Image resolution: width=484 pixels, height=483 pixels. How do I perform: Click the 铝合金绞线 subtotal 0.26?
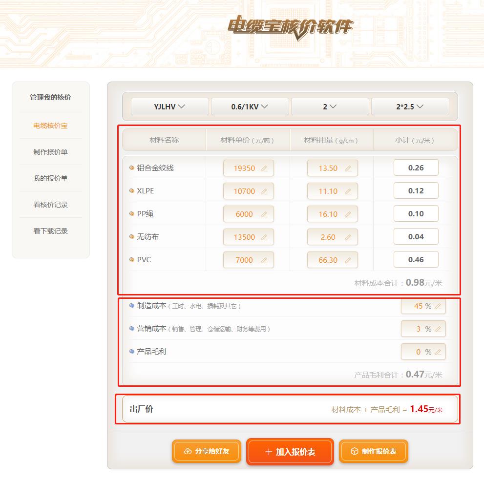[416, 168]
